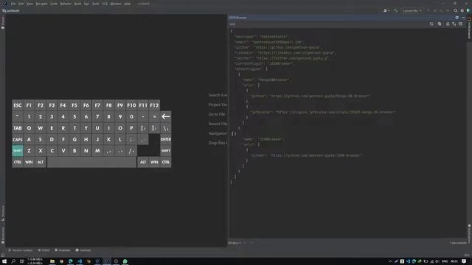472x265 pixels.
Task: Open the Terminal tool window
Action: tap(83, 250)
